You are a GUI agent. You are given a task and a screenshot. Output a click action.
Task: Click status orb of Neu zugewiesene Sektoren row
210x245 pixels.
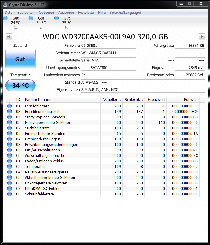point(9,122)
